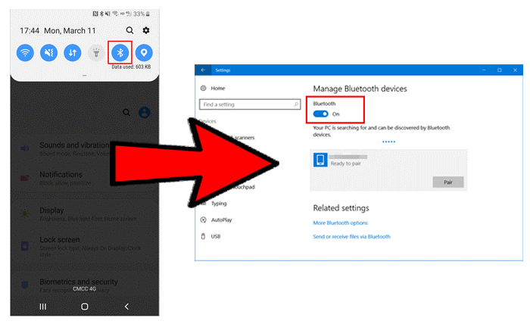This screenshot has width=530, height=324.
Task: Open phone settings gear icon
Action: [146, 30]
